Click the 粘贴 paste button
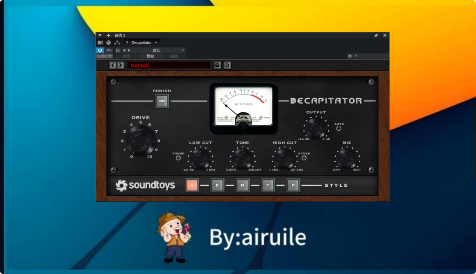This screenshot has width=476, height=274. click(x=174, y=56)
